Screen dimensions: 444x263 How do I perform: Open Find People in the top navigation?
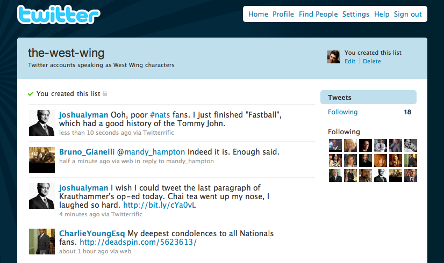pyautogui.click(x=318, y=14)
